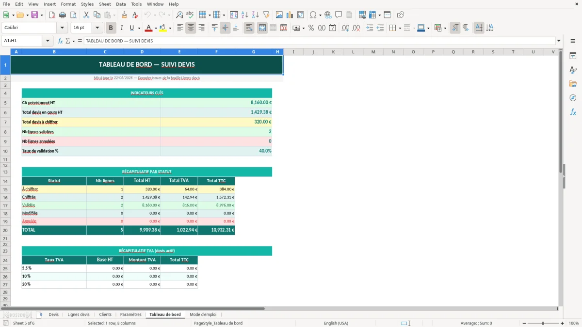Insert an image using toolbar icon
The height and width of the screenshot is (327, 582).
click(279, 15)
